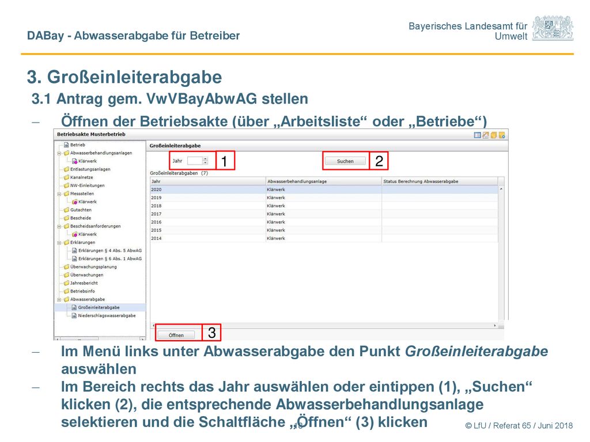This screenshot has height=442, width=590.
Task: Click the pencil edit icon in Betriebsakte header
Action: pyautogui.click(x=485, y=135)
